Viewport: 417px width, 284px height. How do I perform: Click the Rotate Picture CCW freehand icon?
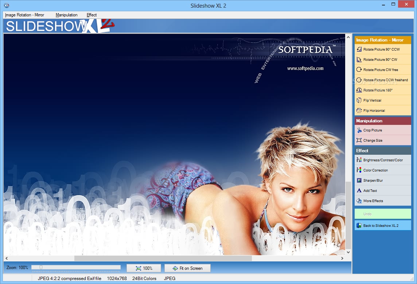359,80
